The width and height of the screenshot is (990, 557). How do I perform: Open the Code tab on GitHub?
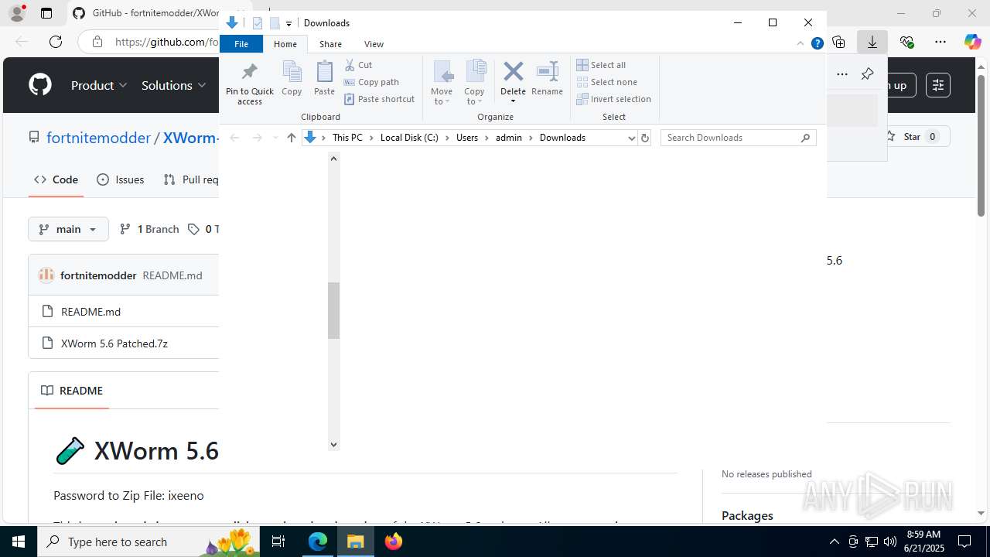[x=56, y=179]
